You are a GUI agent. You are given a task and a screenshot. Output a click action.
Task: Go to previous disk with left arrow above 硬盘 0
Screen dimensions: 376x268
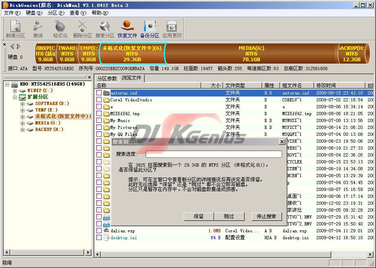point(12,46)
